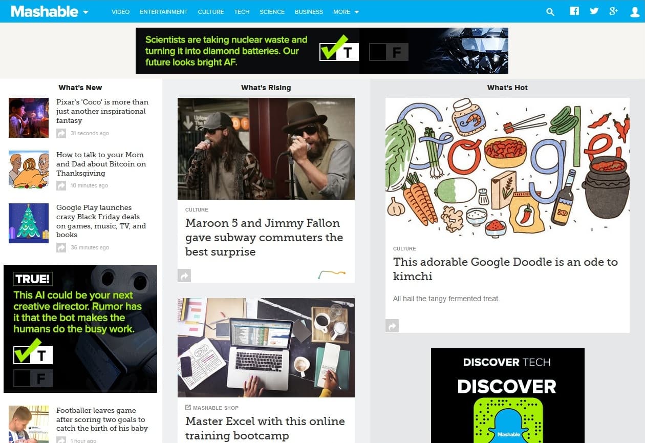Open the Google Doodle kimchi headline
The image size is (645, 443).
click(x=505, y=269)
